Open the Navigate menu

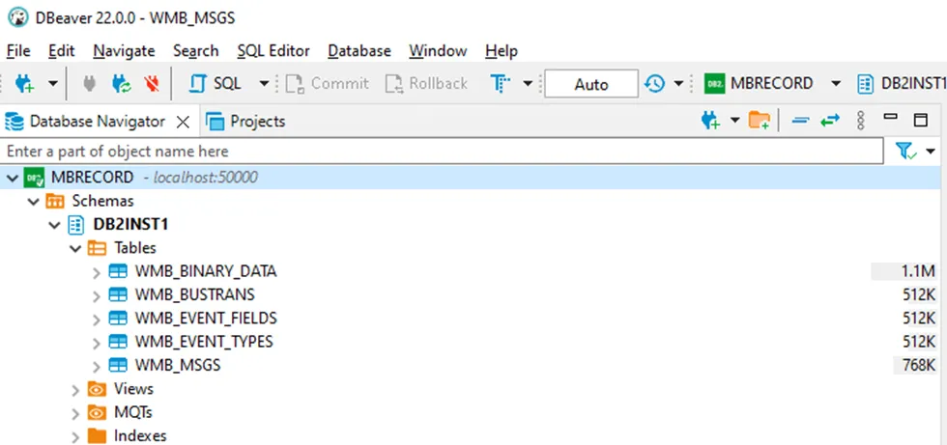[x=124, y=50]
